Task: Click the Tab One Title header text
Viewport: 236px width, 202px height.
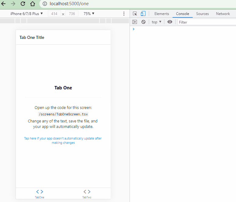Action: pos(32,37)
